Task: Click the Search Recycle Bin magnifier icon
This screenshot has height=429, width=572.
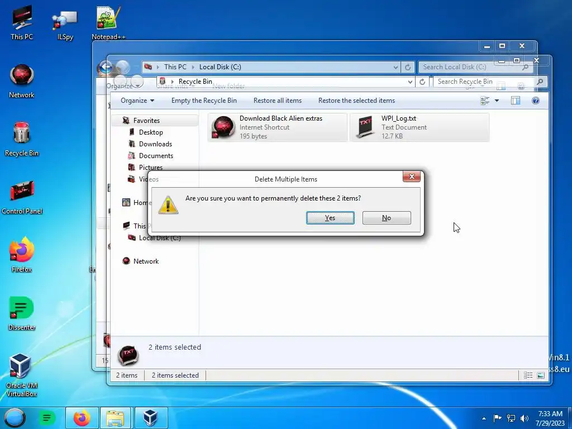Action: tap(540, 82)
